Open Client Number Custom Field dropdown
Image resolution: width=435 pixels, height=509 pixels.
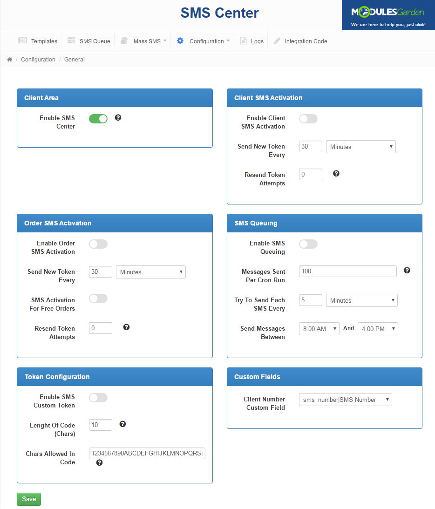(346, 400)
